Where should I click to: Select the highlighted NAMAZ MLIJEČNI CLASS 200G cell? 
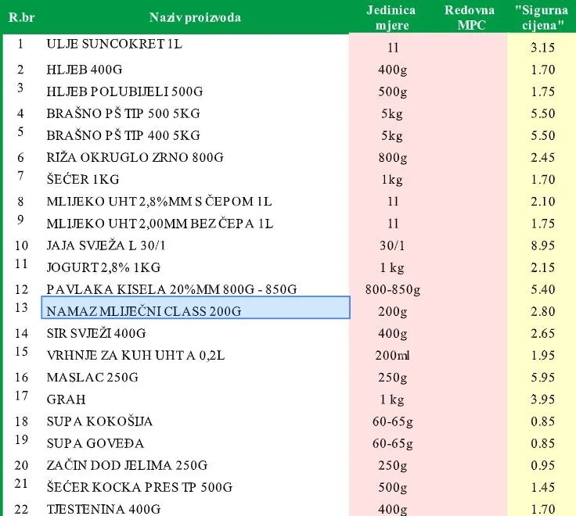[195, 310]
